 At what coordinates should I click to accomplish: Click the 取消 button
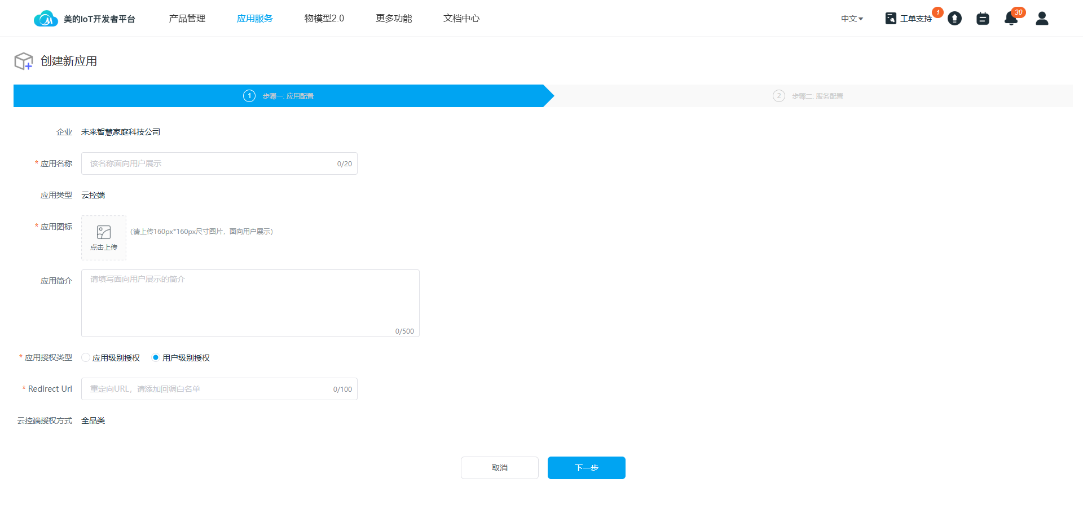[499, 468]
